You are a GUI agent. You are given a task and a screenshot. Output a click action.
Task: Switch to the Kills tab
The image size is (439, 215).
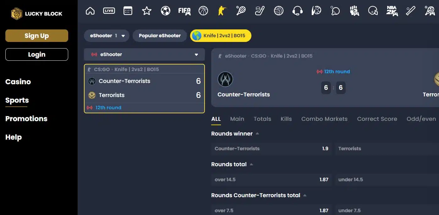pyautogui.click(x=286, y=119)
